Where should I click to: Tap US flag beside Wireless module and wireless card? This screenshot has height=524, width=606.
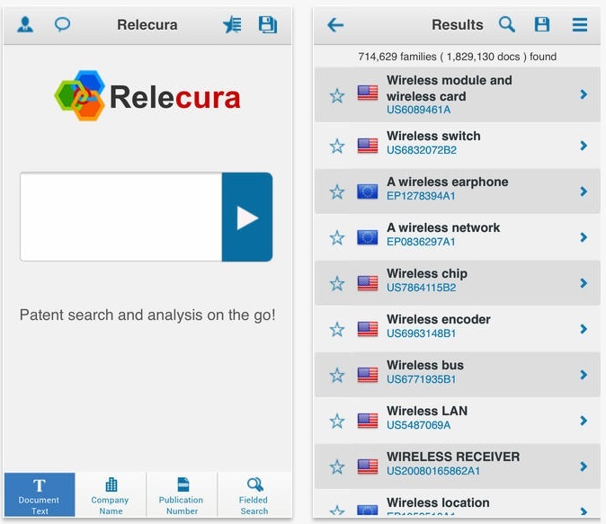tap(368, 93)
